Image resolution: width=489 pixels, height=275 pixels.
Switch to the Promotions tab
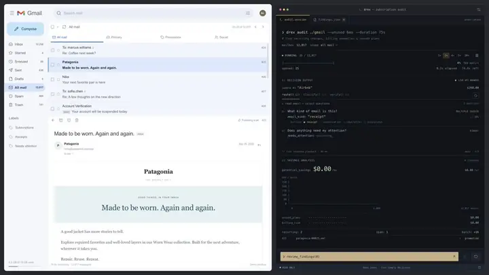point(170,37)
